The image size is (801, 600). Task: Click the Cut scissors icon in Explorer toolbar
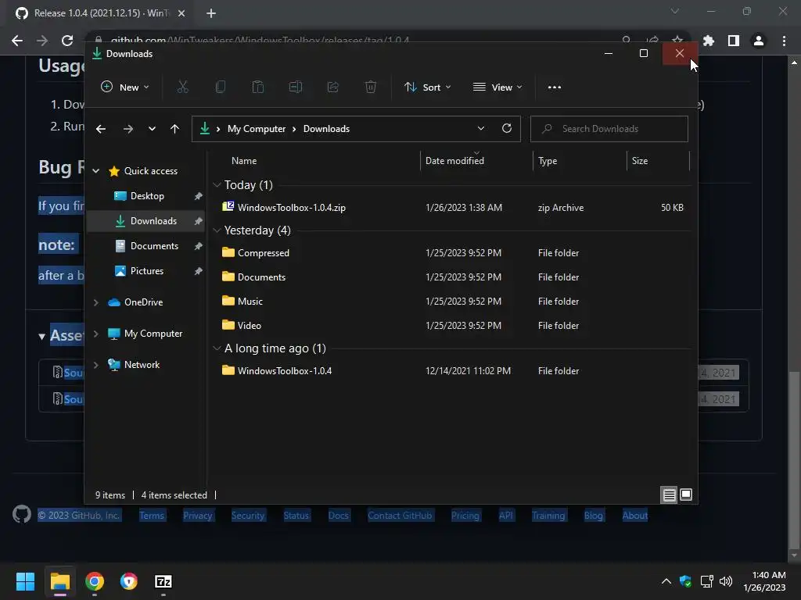[x=182, y=87]
